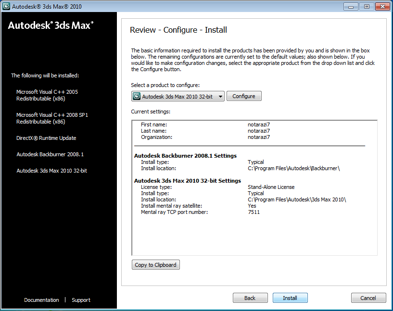The image size is (393, 311).
Task: Open the product selection dropdown arrow
Action: click(x=220, y=97)
